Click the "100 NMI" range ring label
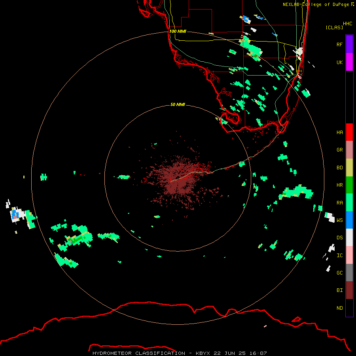Image resolution: width=356 pixels, height=356 pixels. (178, 31)
